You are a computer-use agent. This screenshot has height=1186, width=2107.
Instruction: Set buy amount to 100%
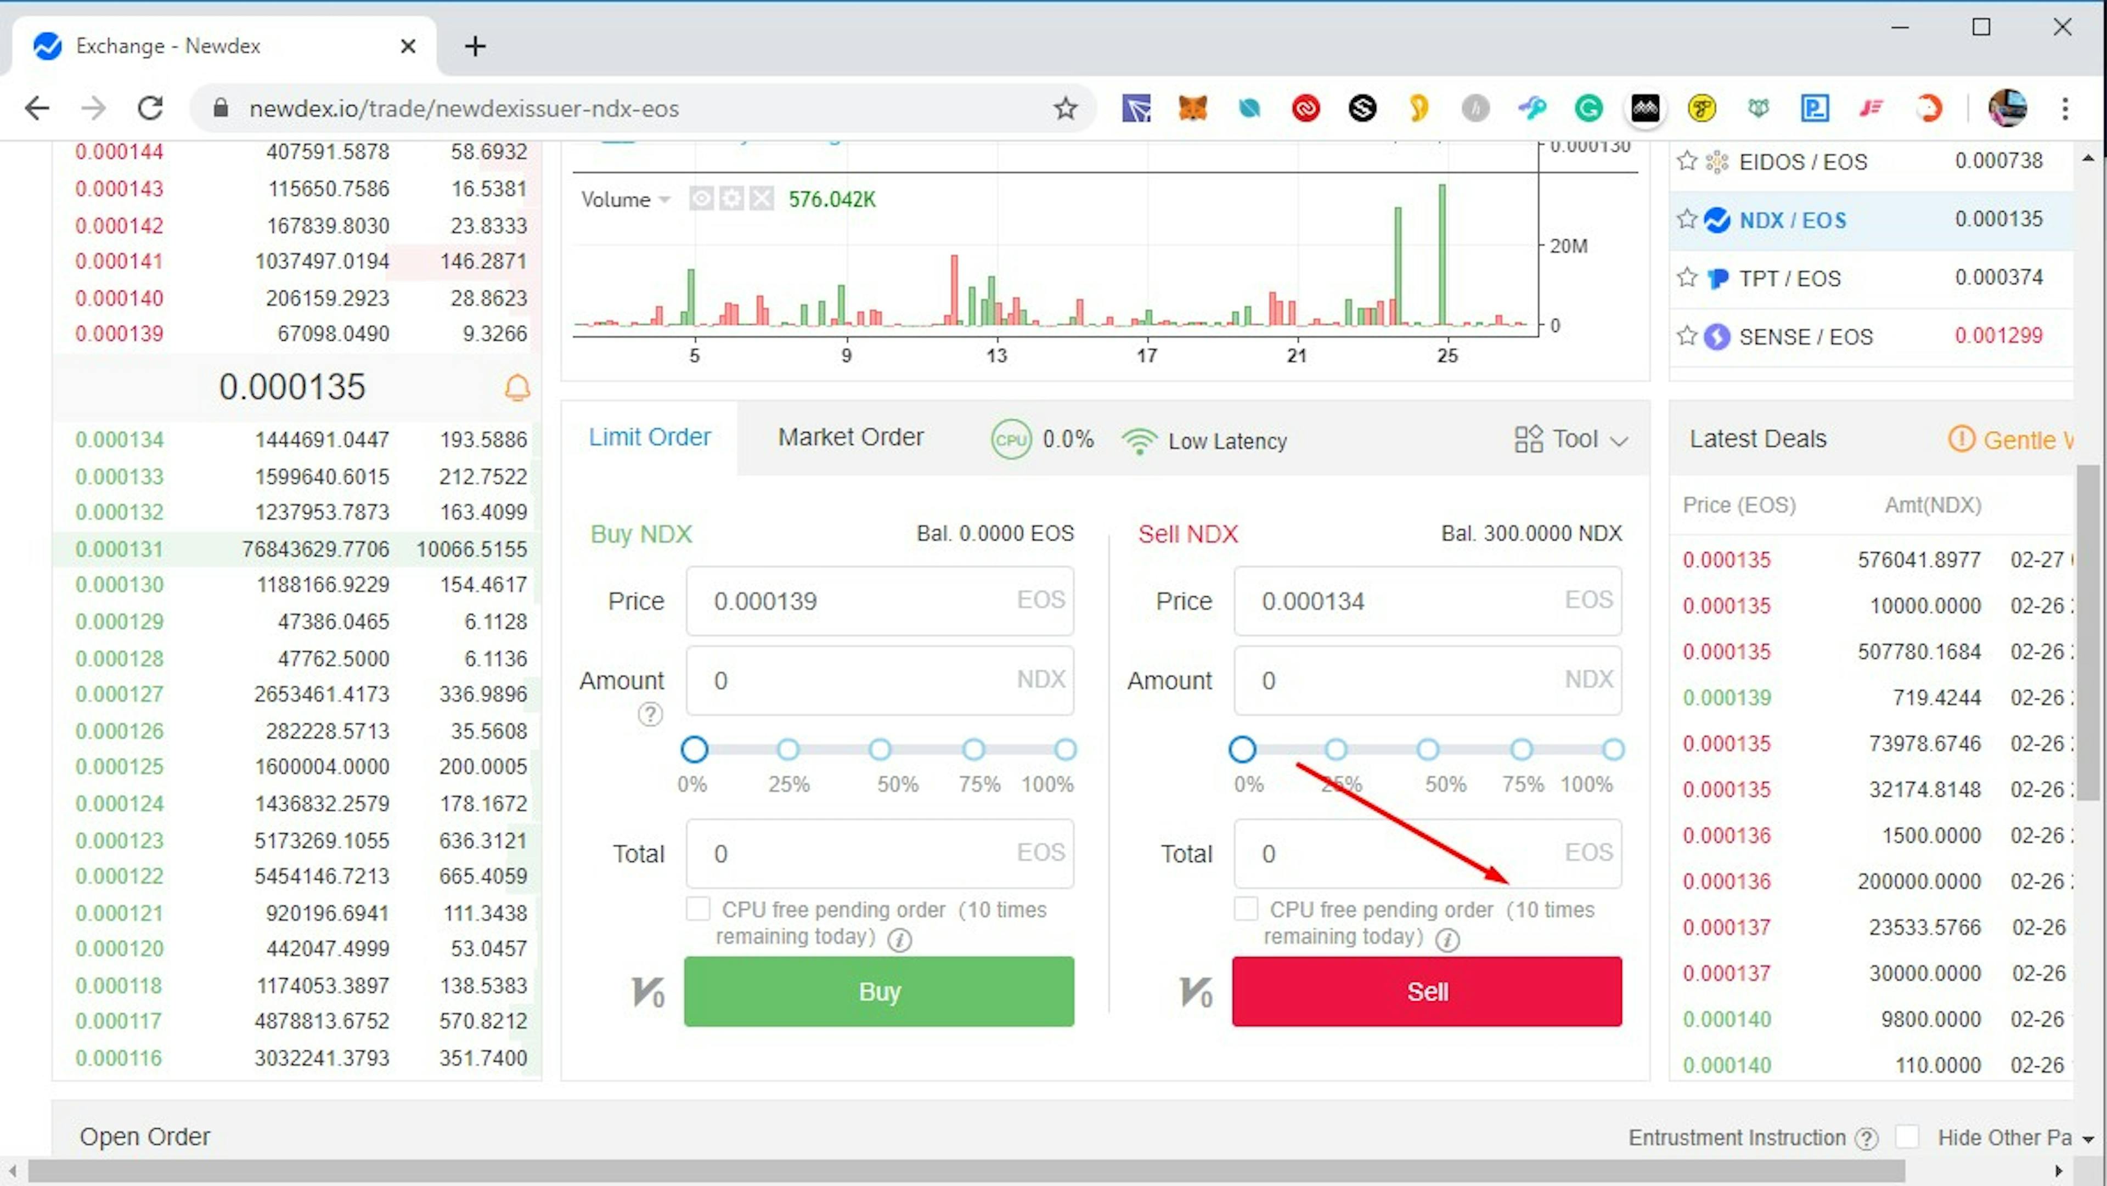coord(1065,749)
